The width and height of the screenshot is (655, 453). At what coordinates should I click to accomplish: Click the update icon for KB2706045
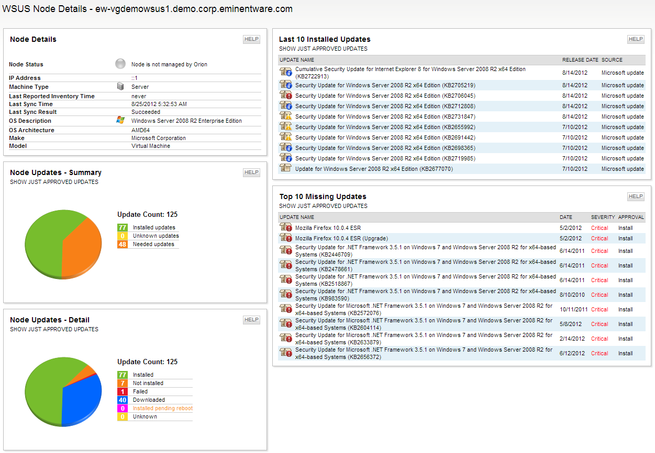click(285, 96)
